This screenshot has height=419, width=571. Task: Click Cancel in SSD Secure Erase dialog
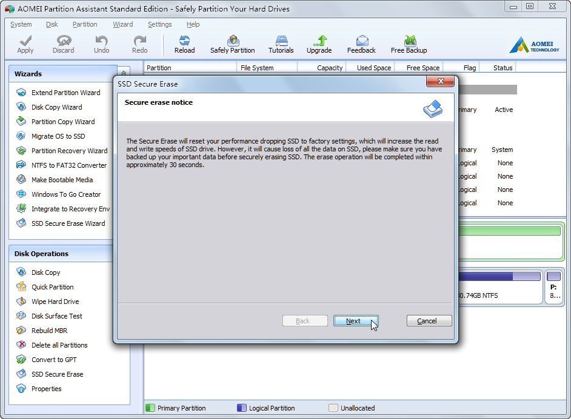pyautogui.click(x=429, y=321)
